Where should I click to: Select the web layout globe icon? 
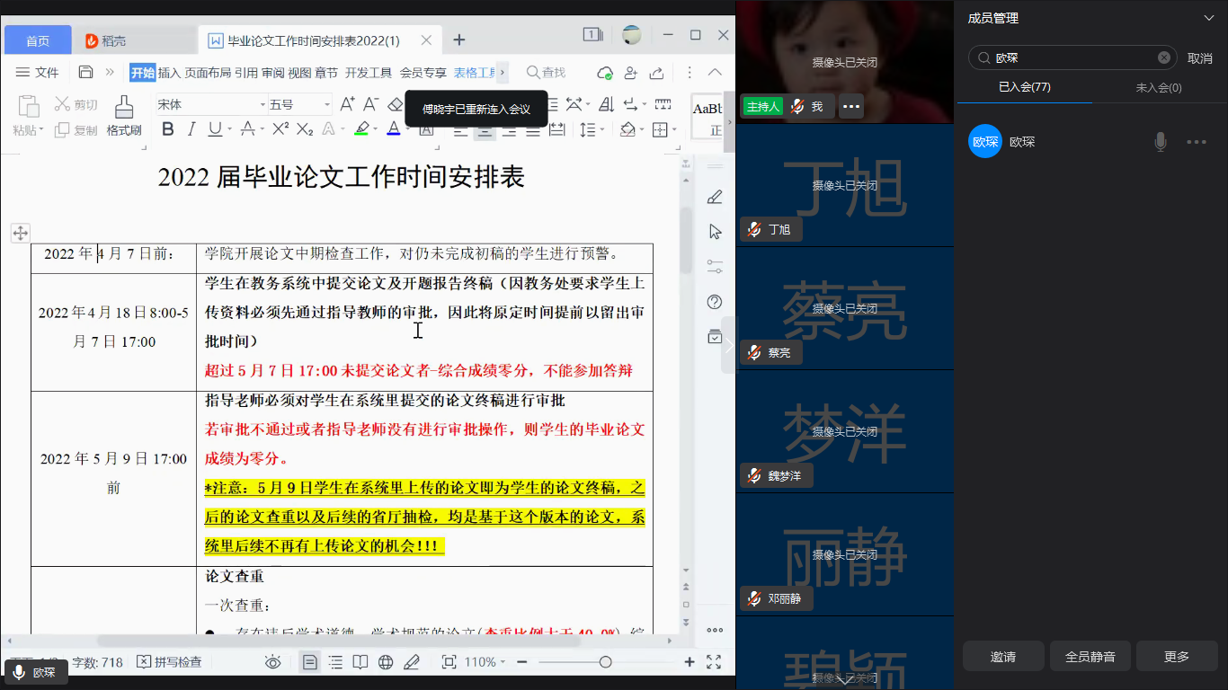(386, 662)
